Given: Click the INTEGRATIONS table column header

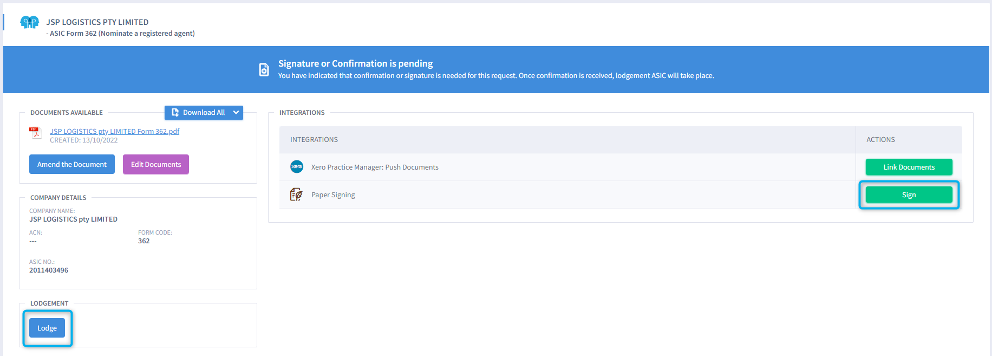Looking at the screenshot, I should click(x=314, y=139).
